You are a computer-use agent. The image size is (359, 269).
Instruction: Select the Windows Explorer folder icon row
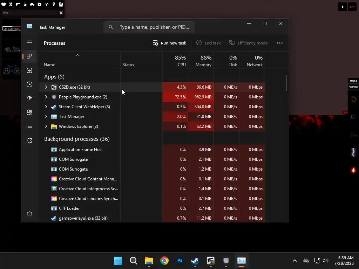[54, 126]
